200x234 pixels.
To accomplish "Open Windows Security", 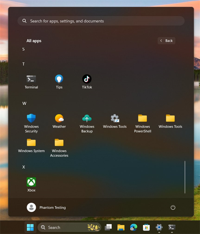I will pos(31,123).
